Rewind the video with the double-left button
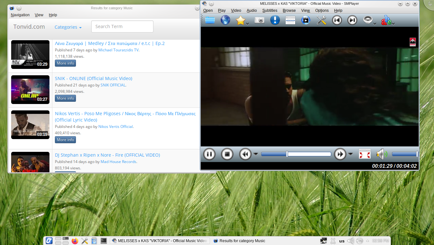 (x=245, y=154)
